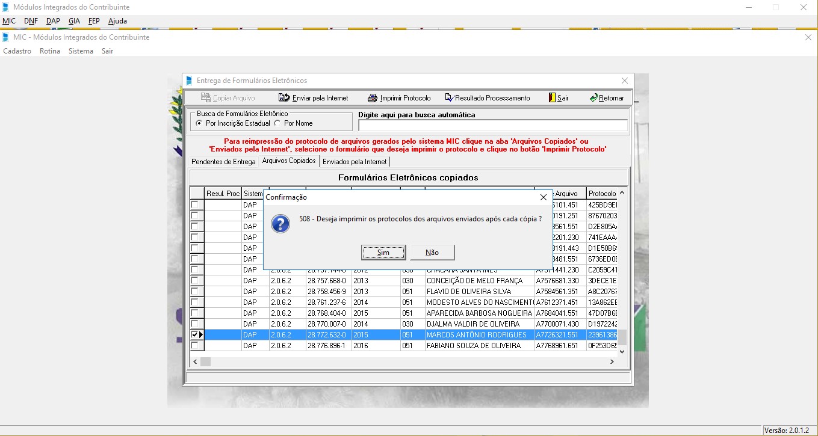Click file name A7768961.651
The height and width of the screenshot is (436, 818).
557,346
